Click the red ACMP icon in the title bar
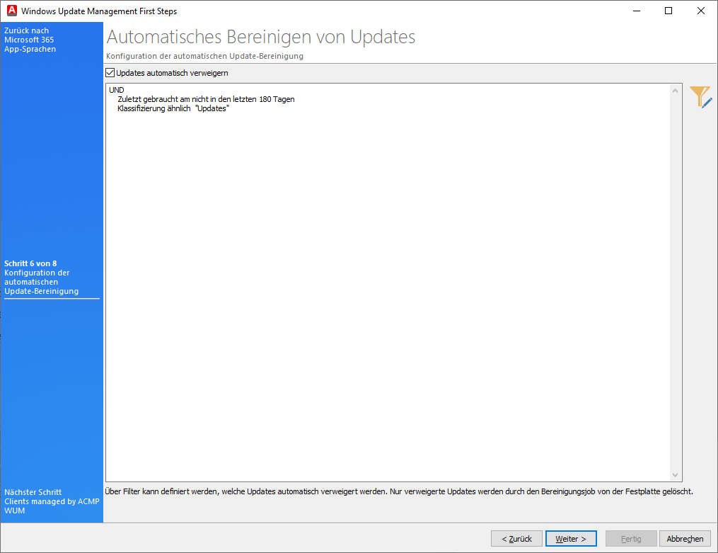The width and height of the screenshot is (718, 553). pyautogui.click(x=11, y=11)
